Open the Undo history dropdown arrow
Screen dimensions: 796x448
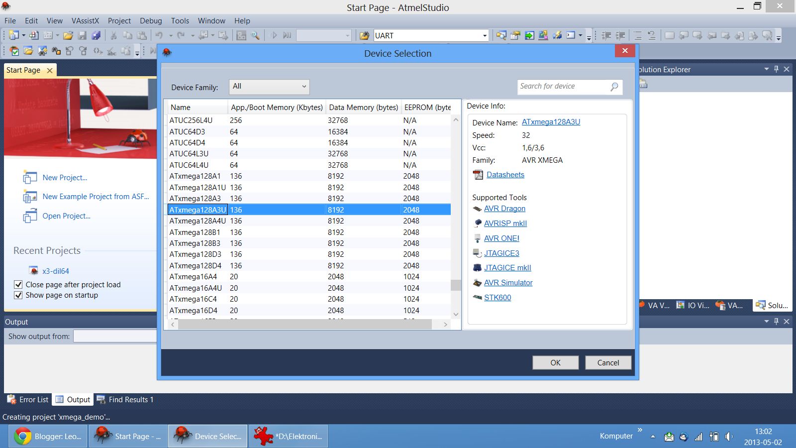click(170, 35)
